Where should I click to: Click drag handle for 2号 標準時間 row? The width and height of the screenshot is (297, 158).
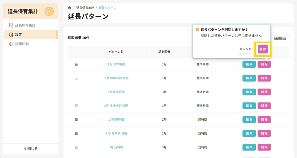(x=76, y=64)
